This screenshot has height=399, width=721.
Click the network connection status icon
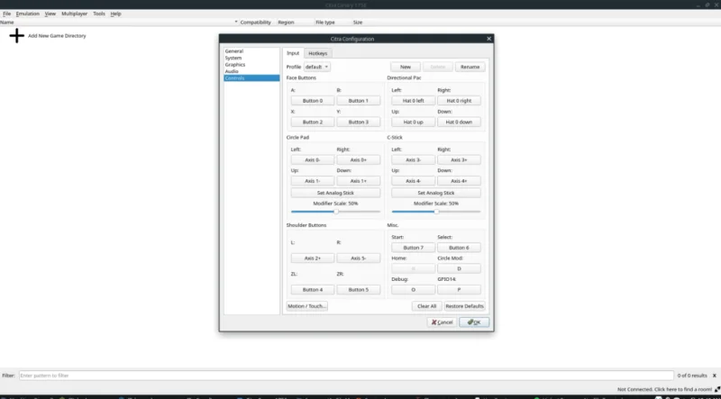point(716,389)
